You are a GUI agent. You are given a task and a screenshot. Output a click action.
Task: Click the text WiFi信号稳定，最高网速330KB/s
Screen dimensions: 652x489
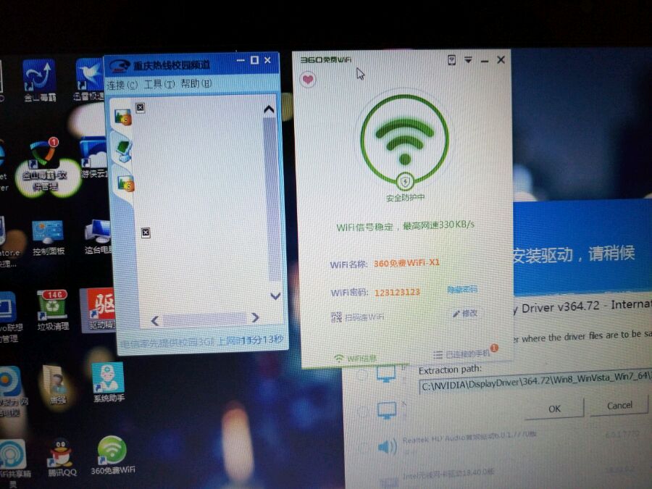(x=405, y=226)
